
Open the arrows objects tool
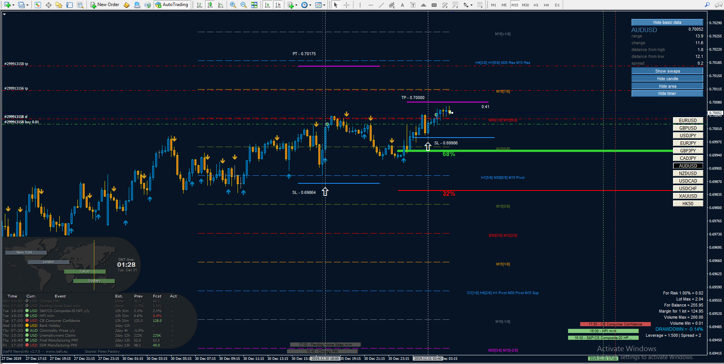(x=466, y=5)
